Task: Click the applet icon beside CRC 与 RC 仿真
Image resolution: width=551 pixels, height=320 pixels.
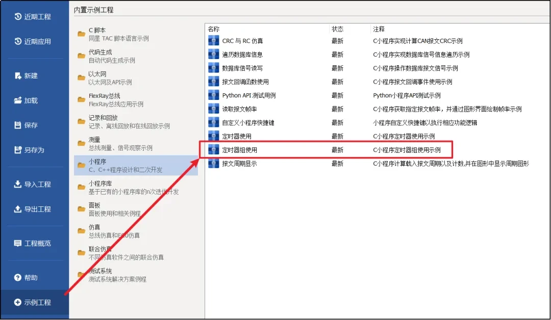Action: click(x=214, y=40)
